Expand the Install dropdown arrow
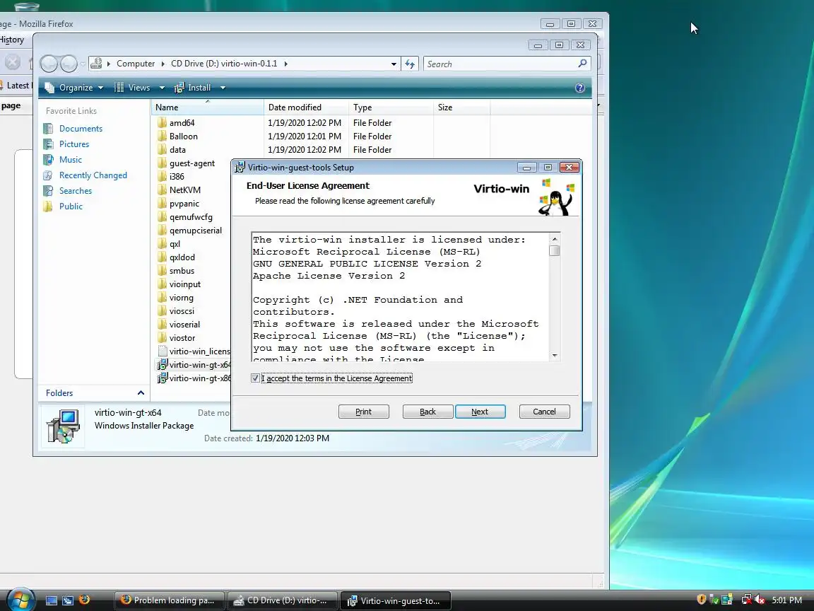The image size is (814, 611). point(223,88)
